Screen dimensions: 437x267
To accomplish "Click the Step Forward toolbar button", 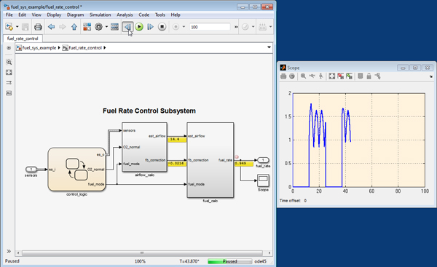I will 150,27.
